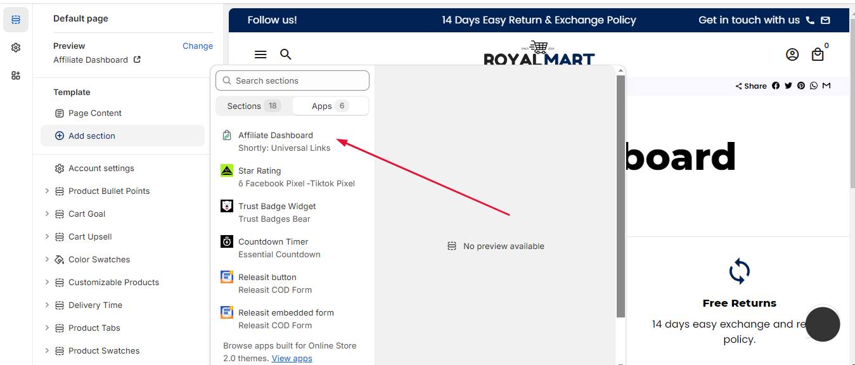Click the dark round chat bubble button

click(x=823, y=324)
